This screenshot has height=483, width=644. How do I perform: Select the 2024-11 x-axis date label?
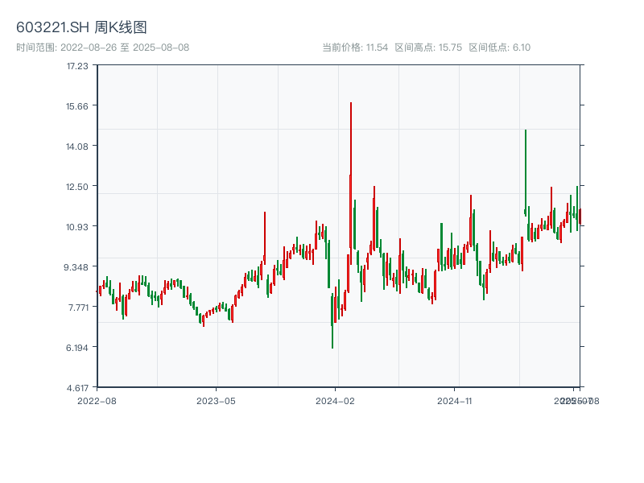tap(456, 400)
